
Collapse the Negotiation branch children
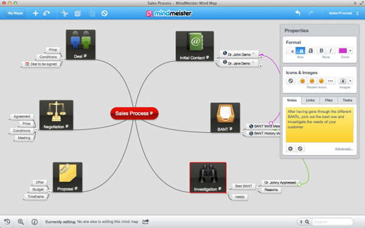[36, 130]
